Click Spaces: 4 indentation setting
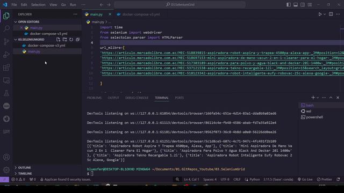 [210, 180]
